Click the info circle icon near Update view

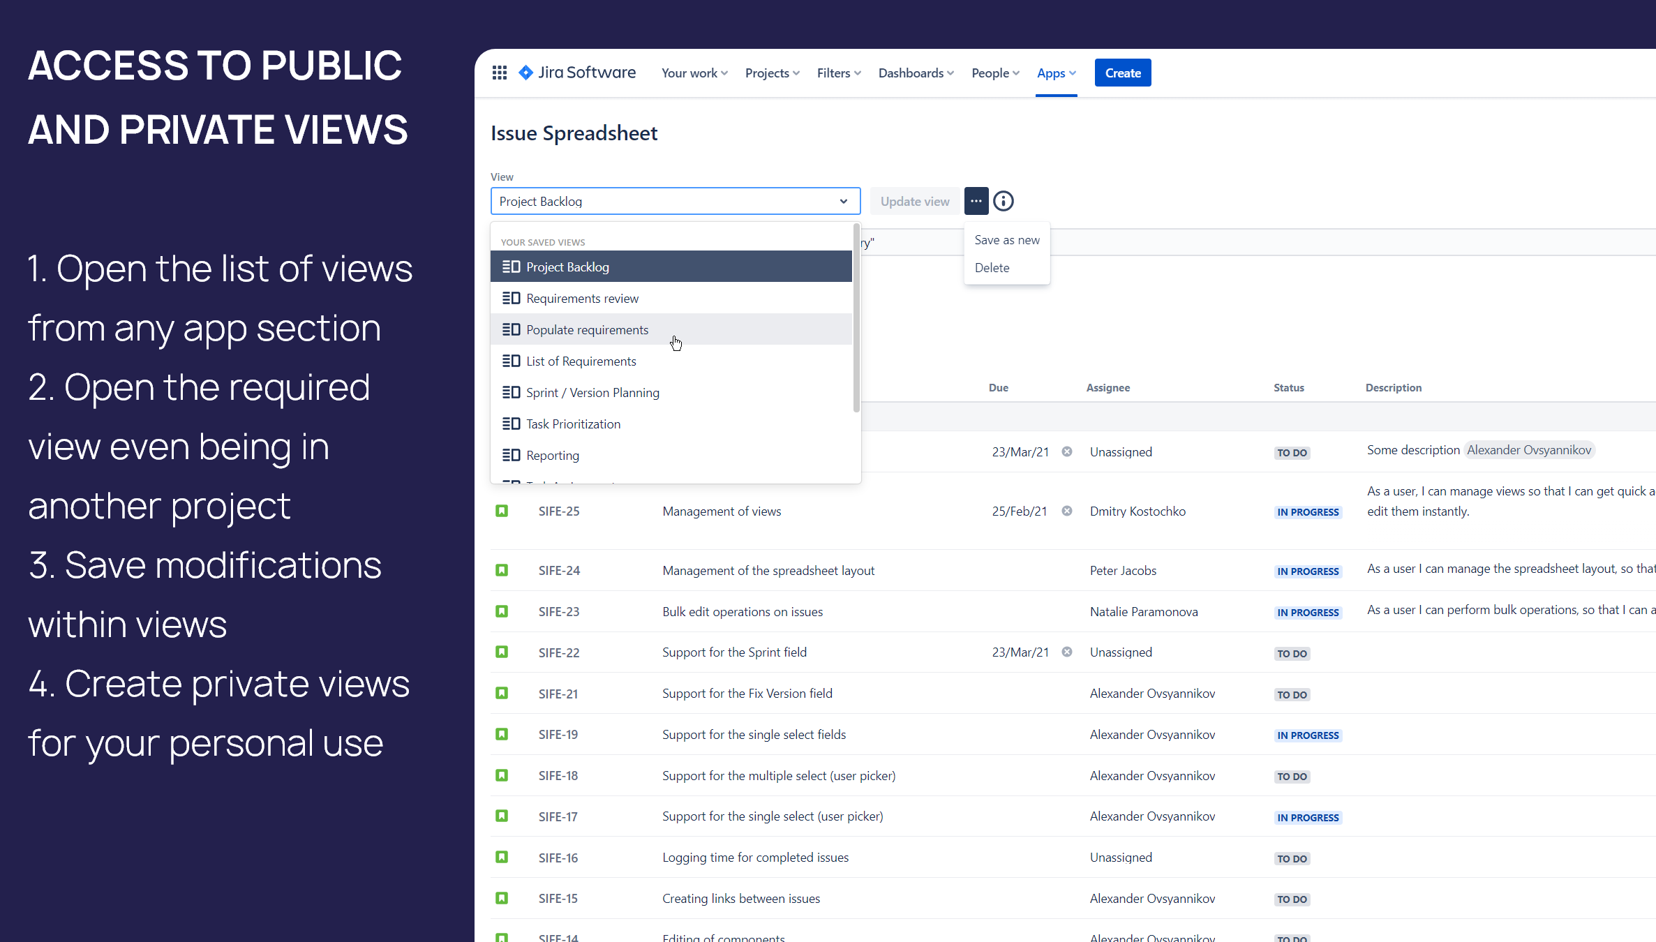[1003, 201]
